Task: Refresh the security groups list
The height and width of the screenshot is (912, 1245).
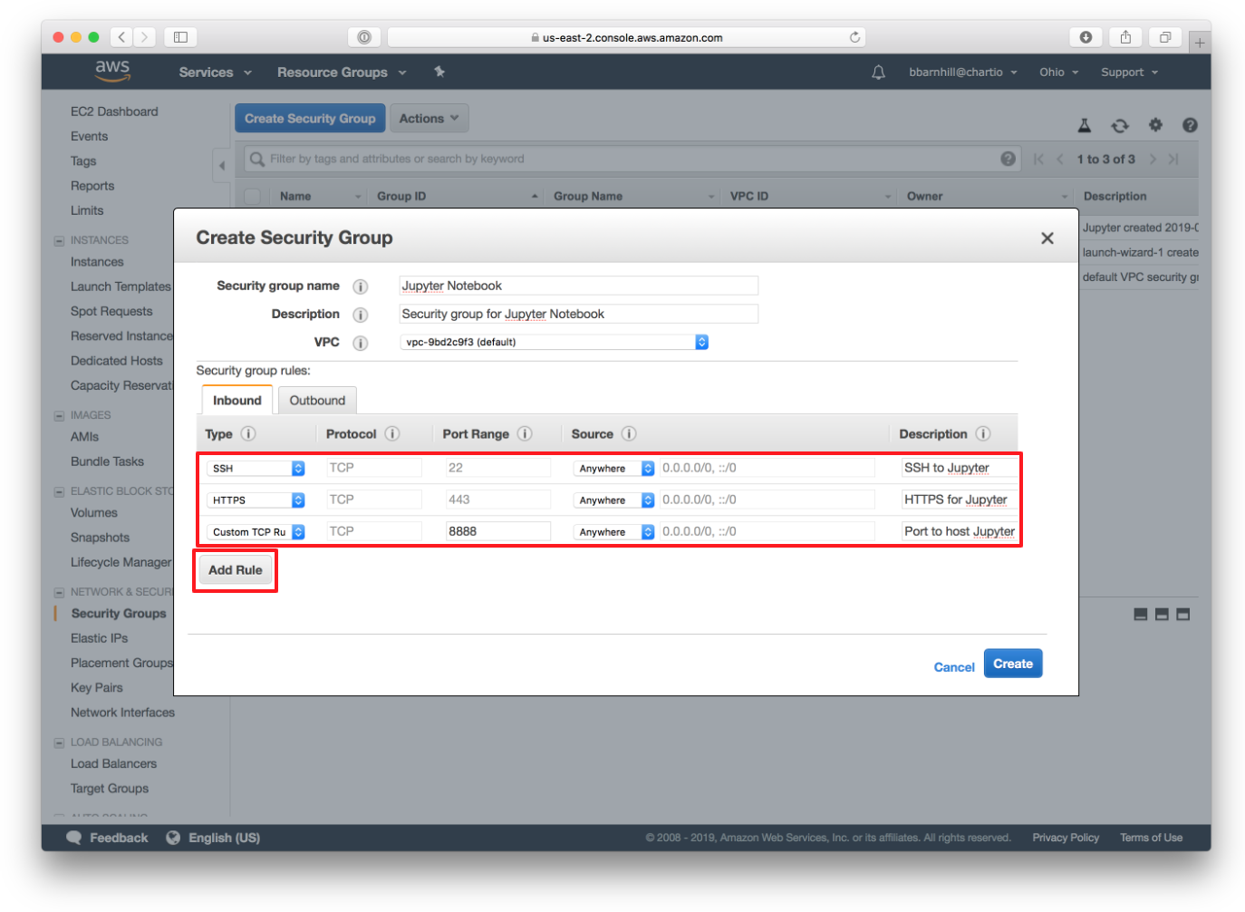Action: (x=1120, y=126)
